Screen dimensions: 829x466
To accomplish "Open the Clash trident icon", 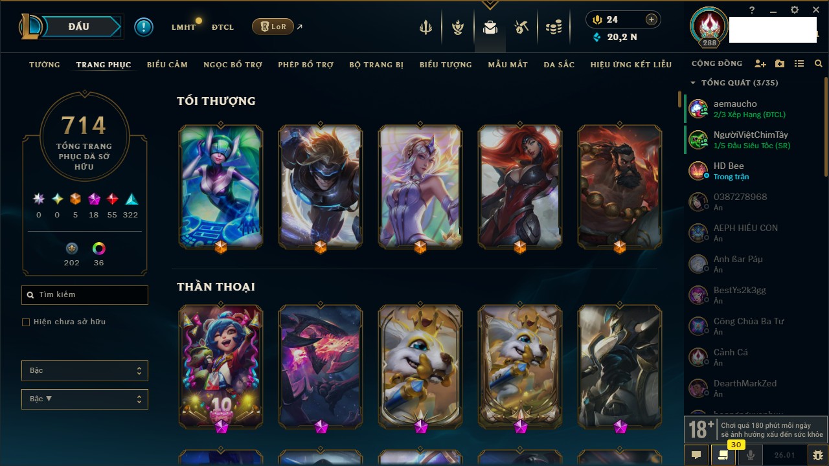I will pyautogui.click(x=426, y=27).
